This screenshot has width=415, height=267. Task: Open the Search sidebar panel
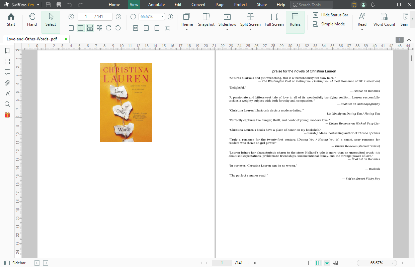tap(7, 104)
